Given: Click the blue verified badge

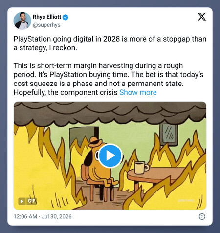Looking at the screenshot, I should point(66,17).
